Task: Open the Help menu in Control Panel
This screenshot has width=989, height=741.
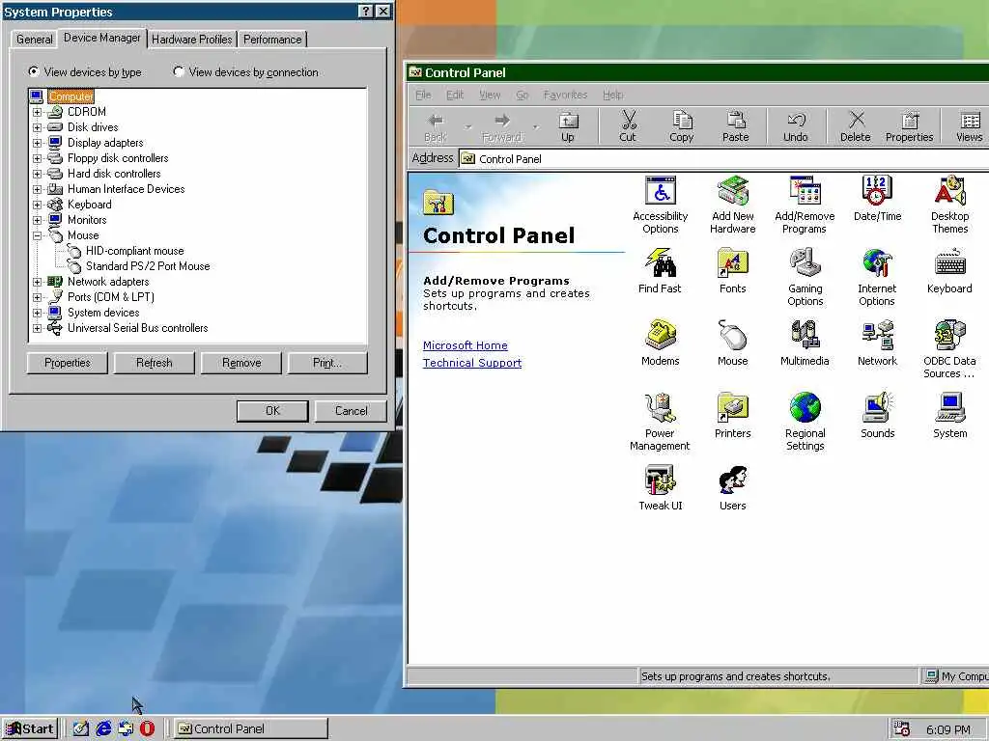Action: pyautogui.click(x=612, y=95)
